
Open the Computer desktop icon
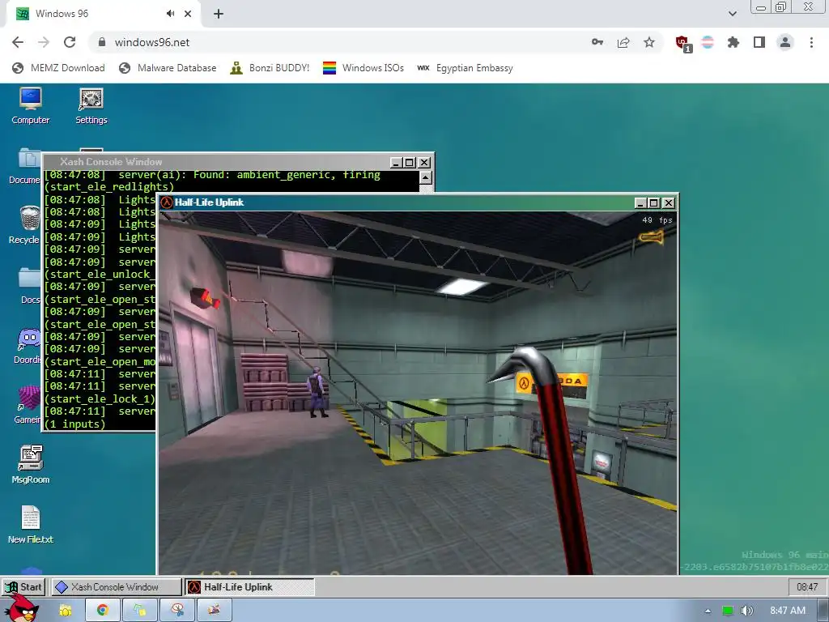point(30,106)
